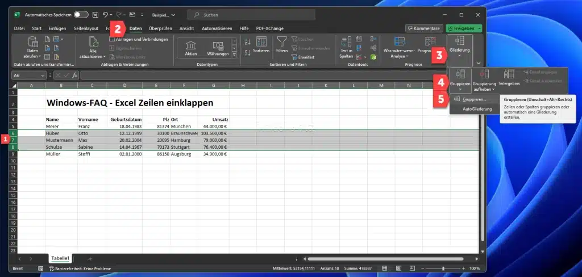
Task: Switch to Normal view icon
Action: pos(385,268)
